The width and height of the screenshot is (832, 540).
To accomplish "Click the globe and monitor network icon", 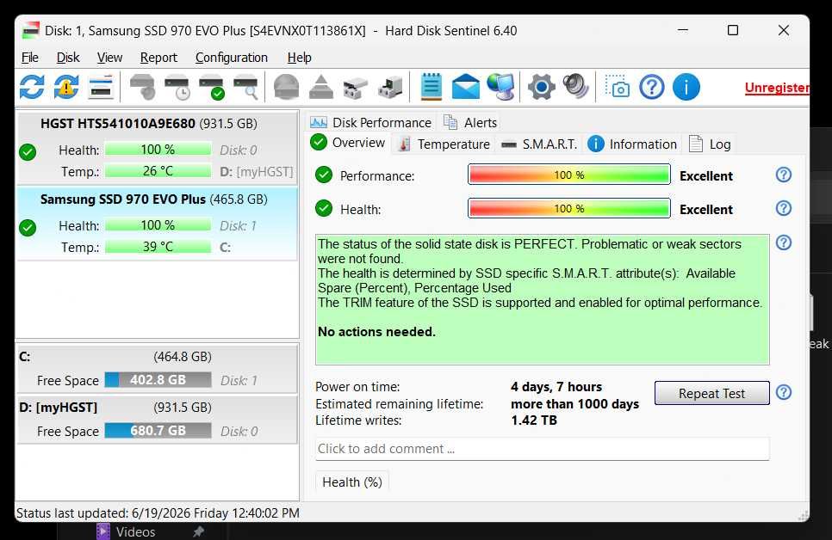I will coord(500,87).
